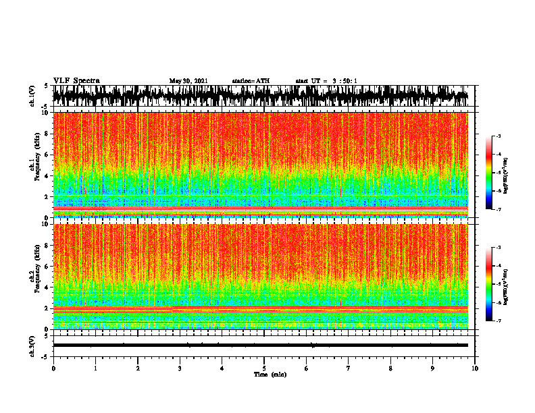Click the log PSD label beside ch.2 color bar
The height and width of the screenshot is (413, 535).
click(506, 287)
